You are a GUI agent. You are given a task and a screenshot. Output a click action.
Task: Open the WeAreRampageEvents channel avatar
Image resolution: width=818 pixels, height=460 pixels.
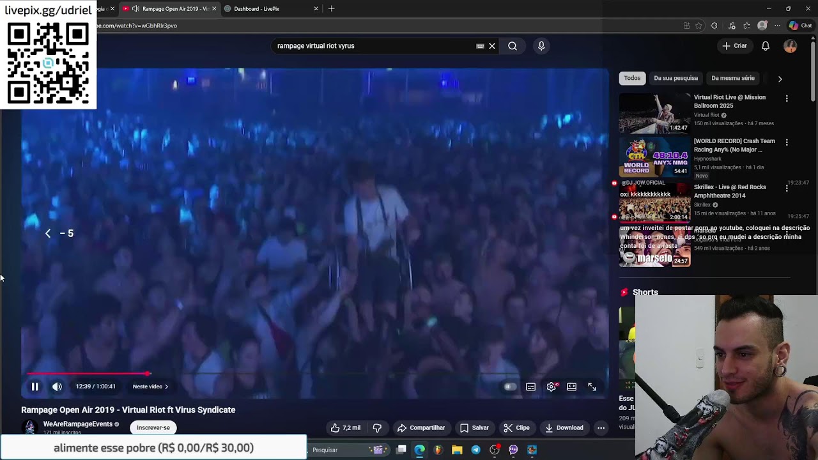coord(30,427)
